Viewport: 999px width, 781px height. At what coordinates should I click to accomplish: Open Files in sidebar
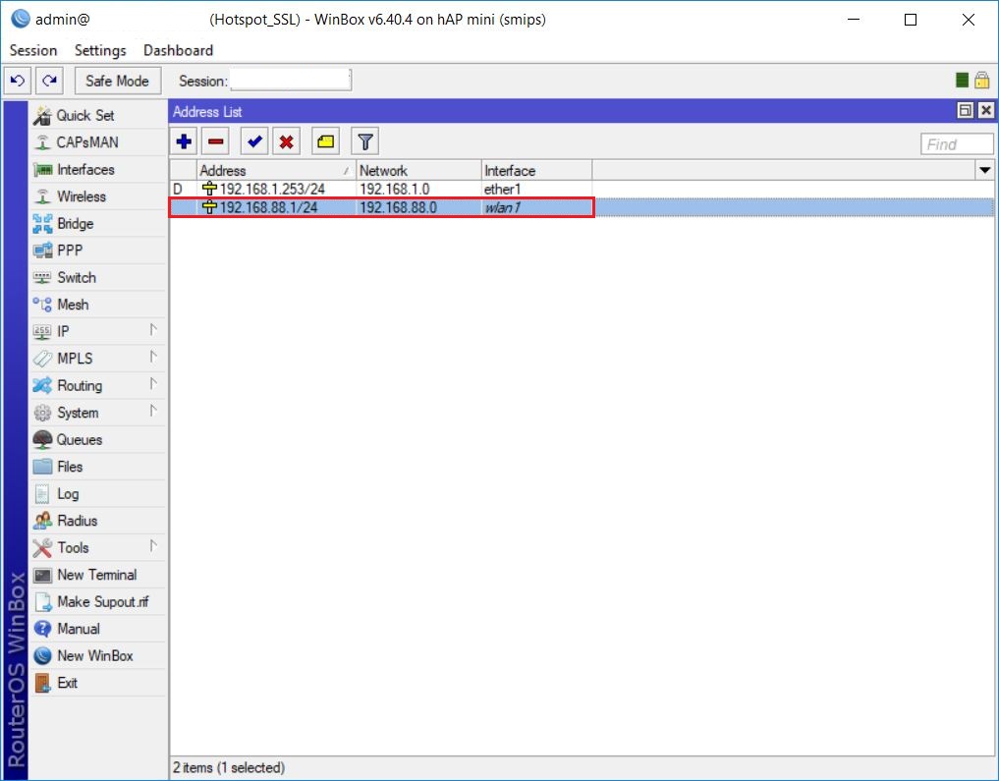point(99,467)
